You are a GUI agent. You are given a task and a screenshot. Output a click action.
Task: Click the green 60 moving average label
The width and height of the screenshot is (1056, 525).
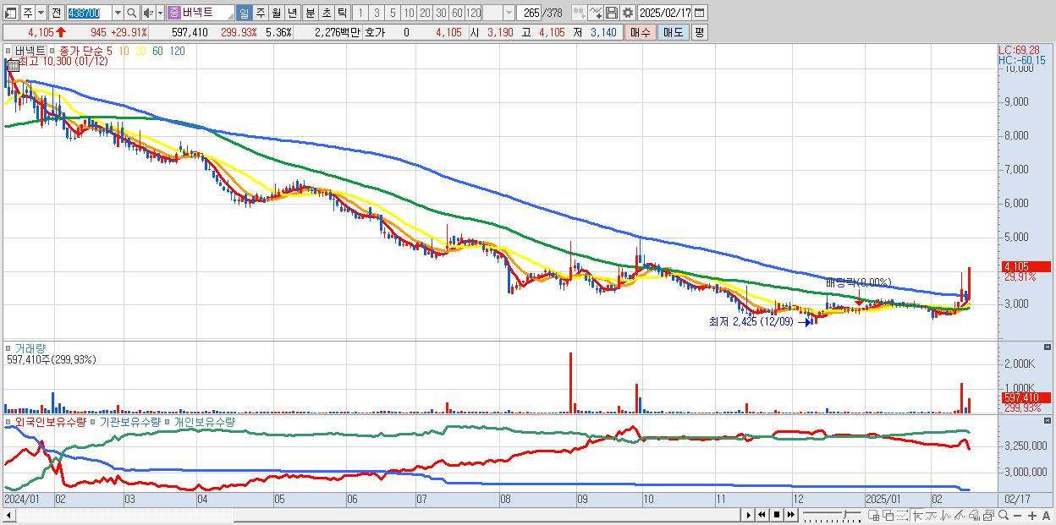[157, 51]
